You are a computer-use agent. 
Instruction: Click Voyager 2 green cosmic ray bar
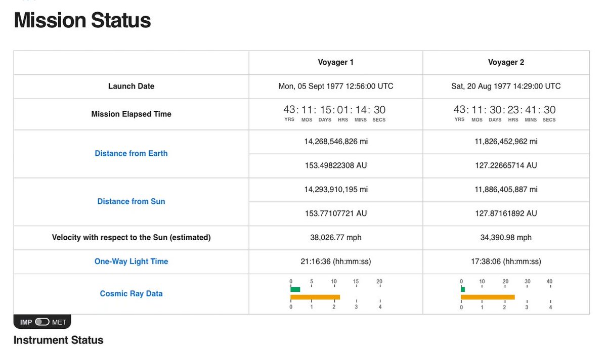[x=463, y=289]
